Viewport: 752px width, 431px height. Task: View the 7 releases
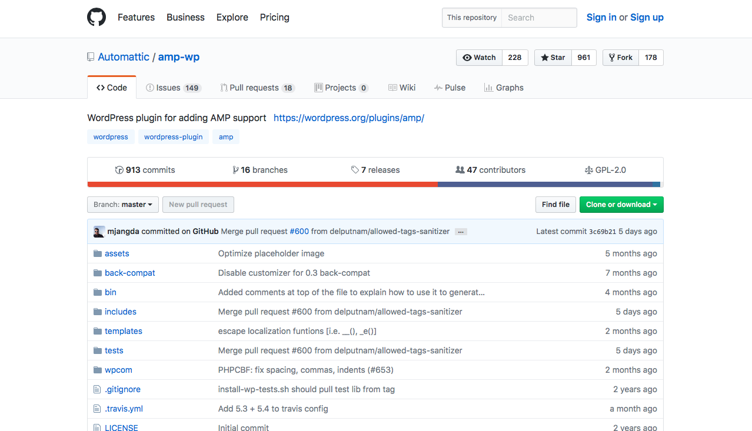(x=375, y=170)
